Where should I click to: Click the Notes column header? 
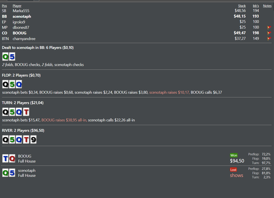coord(267,6)
